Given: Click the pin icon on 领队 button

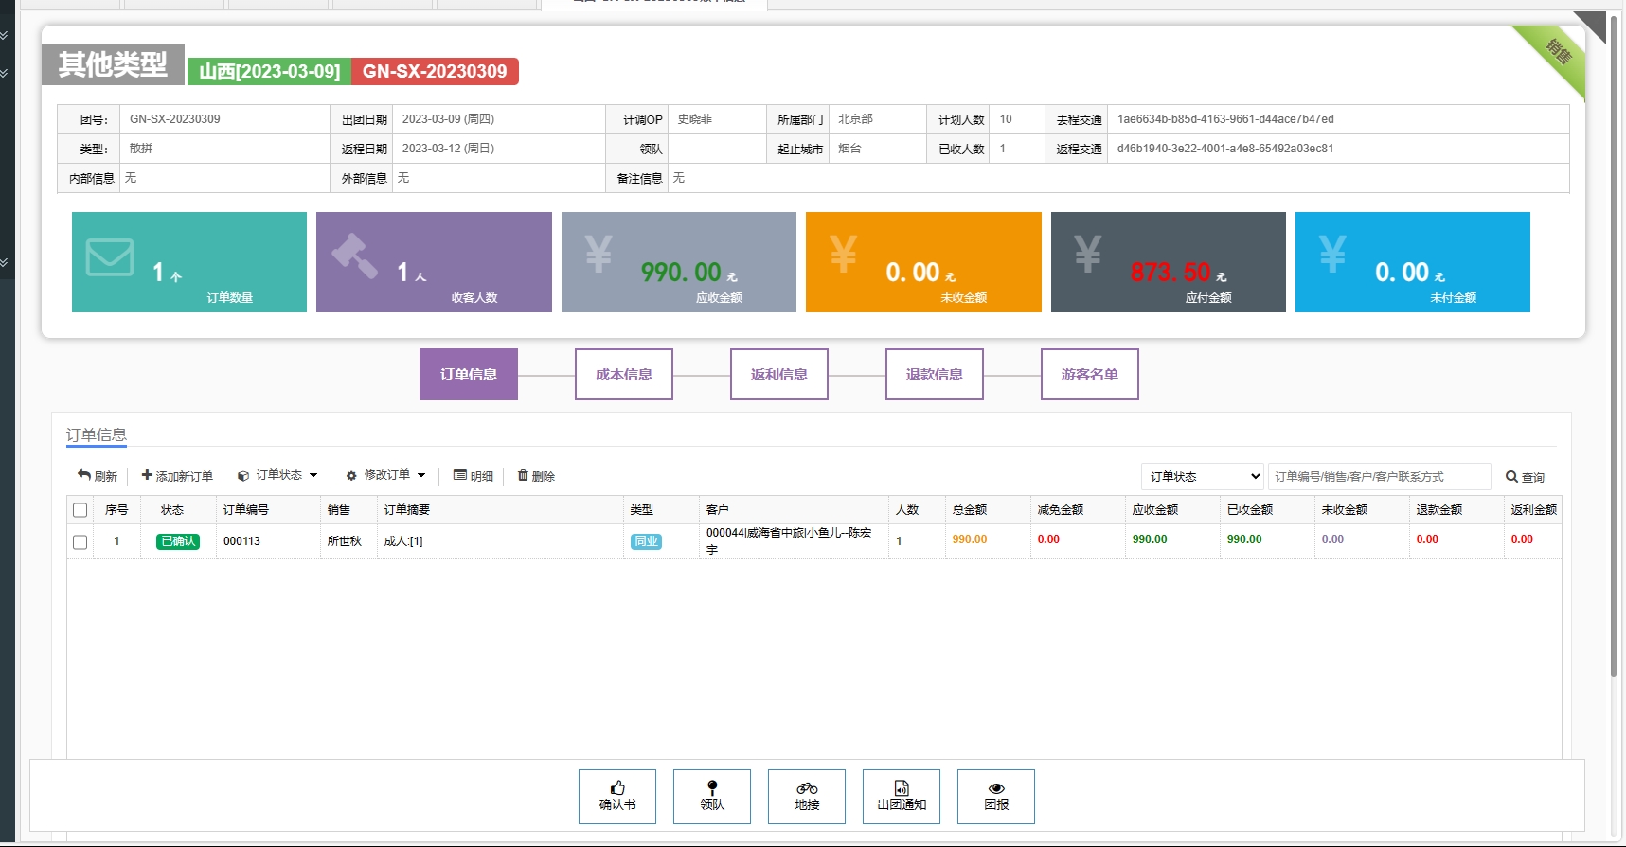Looking at the screenshot, I should click(712, 787).
